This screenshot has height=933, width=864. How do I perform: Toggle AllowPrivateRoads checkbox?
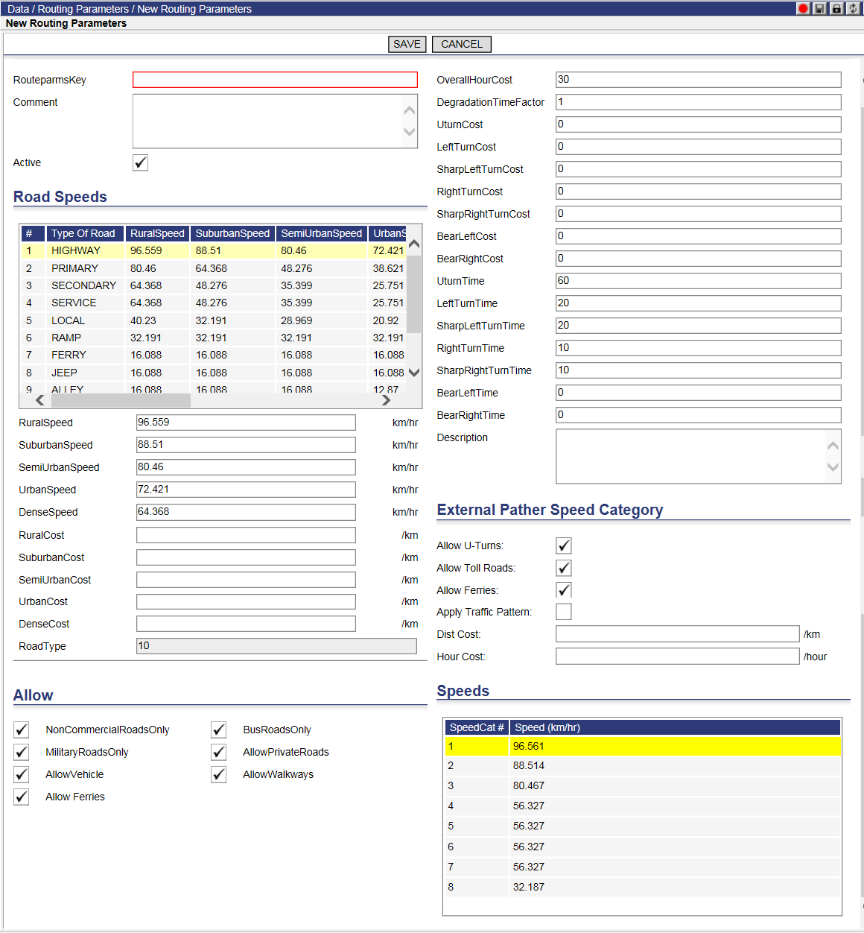click(218, 752)
